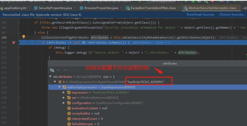247x126 pixels.
Task: Click the Download Sources link
Action: click(x=200, y=14)
